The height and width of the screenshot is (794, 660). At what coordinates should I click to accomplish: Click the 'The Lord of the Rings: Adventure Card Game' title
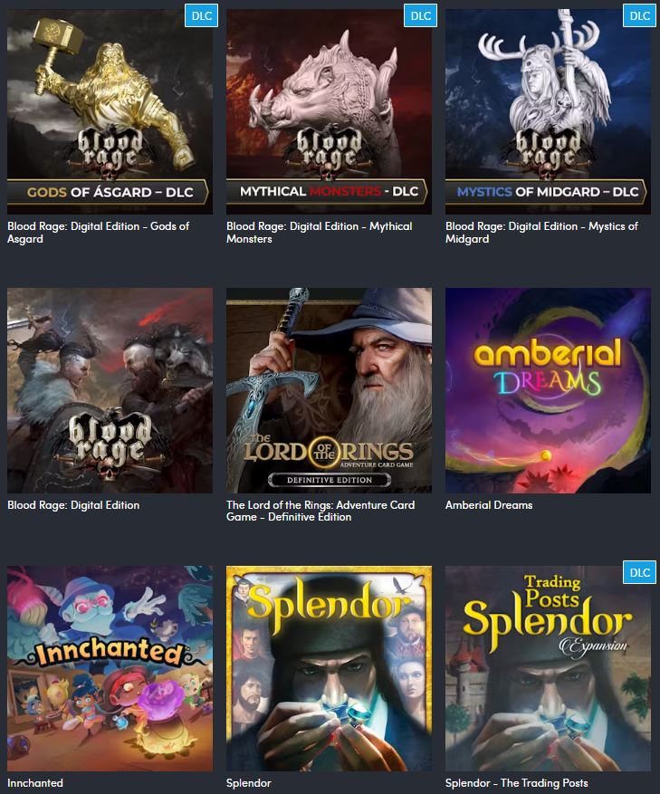click(x=320, y=511)
